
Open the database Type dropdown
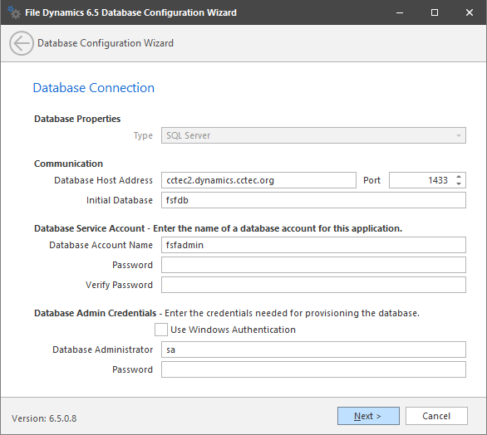313,135
